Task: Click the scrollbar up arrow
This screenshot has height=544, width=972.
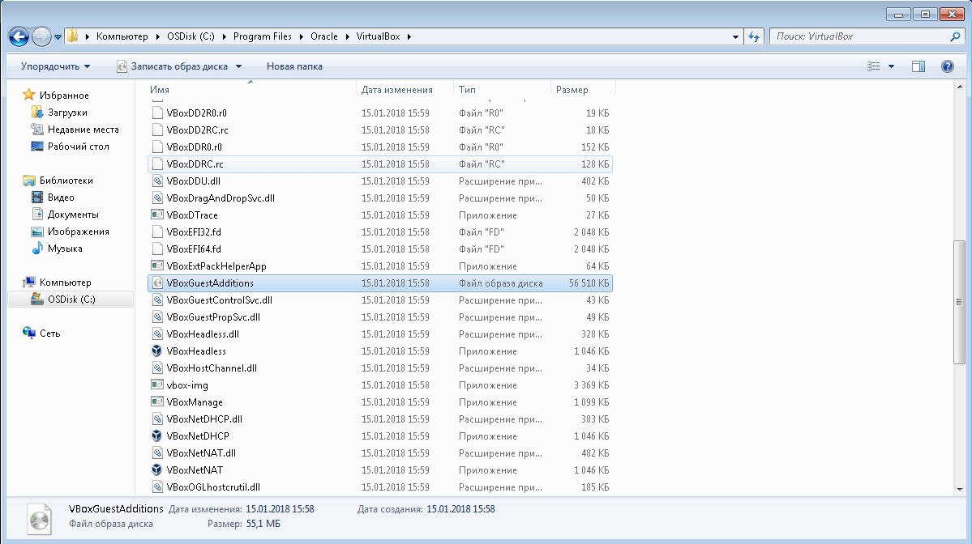Action: point(959,87)
